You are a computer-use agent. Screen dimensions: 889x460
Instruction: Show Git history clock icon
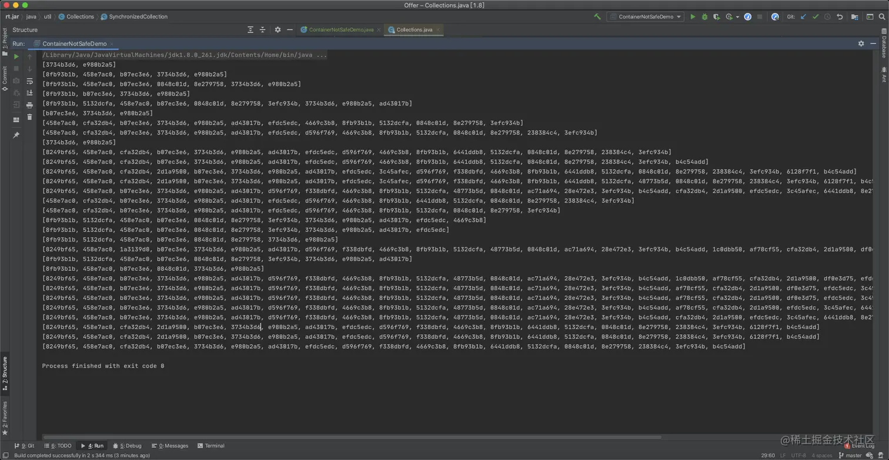[827, 17]
